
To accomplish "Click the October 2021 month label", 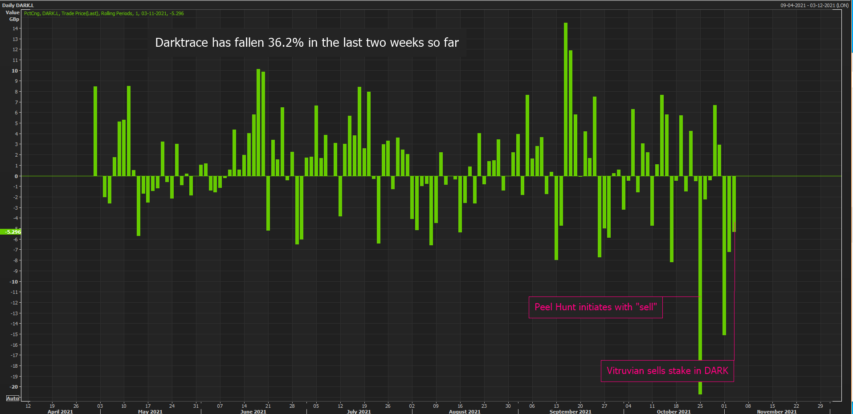I will pos(673,411).
